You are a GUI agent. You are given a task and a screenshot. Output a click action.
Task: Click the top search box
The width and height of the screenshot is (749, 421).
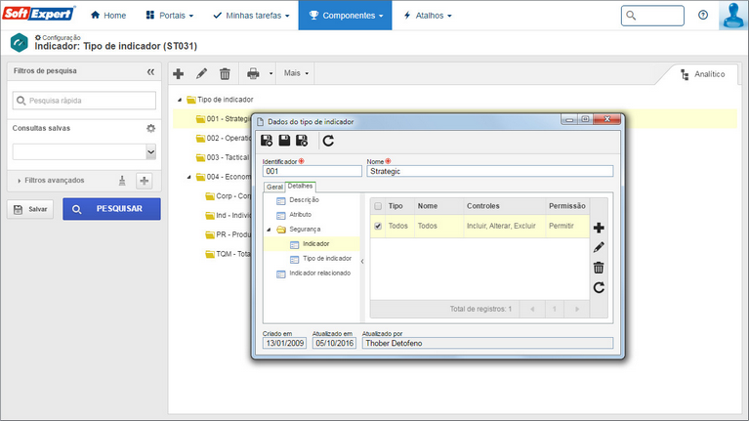tap(652, 16)
